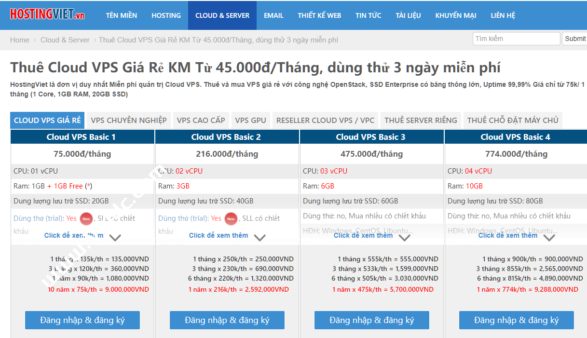This screenshot has width=587, height=338.
Task: Switch to the VPS GPU tab
Action: (250, 120)
